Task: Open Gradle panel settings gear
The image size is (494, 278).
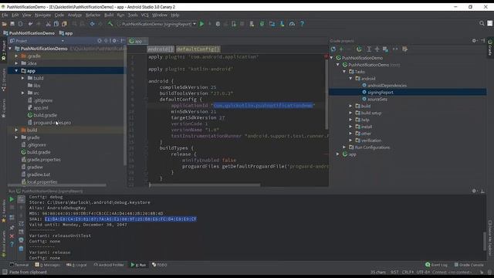Action: click(x=474, y=41)
